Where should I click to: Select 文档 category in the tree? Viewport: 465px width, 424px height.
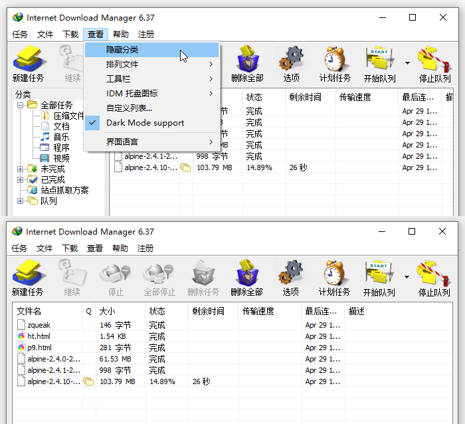pyautogui.click(x=61, y=126)
